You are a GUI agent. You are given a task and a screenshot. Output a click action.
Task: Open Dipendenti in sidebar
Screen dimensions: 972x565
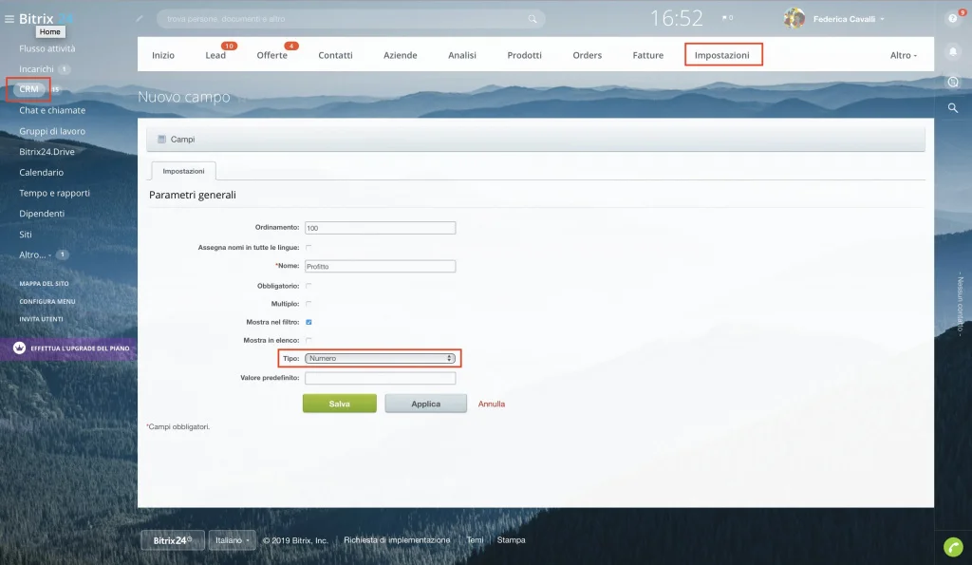[x=42, y=214]
